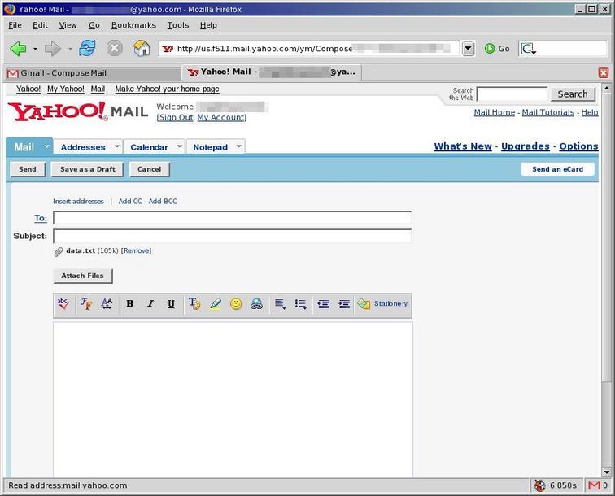
Task: Select the Yahoo! Mail browser tab
Action: [x=272, y=72]
